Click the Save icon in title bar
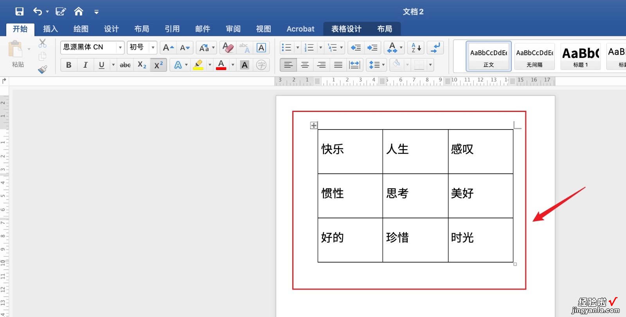The image size is (626, 317). (19, 11)
